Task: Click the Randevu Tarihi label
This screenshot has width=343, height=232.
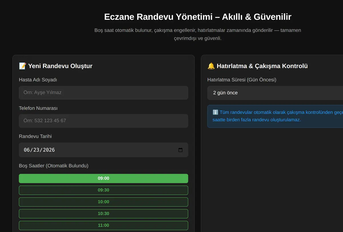Action: pyautogui.click(x=35, y=136)
